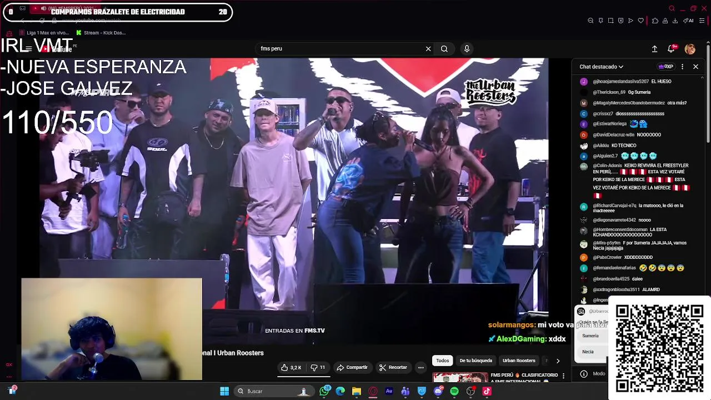Select the Todos chip
This screenshot has height=400, width=711.
click(x=442, y=361)
